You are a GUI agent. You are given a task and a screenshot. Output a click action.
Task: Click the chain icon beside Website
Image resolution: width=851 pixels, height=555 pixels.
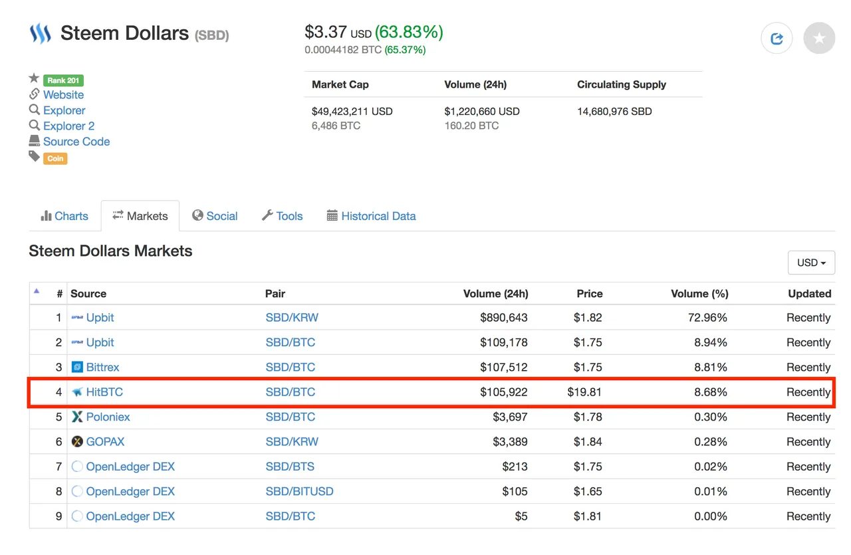[x=35, y=94]
